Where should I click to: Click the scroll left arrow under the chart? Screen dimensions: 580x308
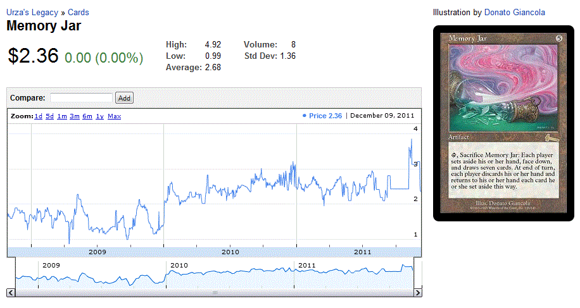point(11,292)
